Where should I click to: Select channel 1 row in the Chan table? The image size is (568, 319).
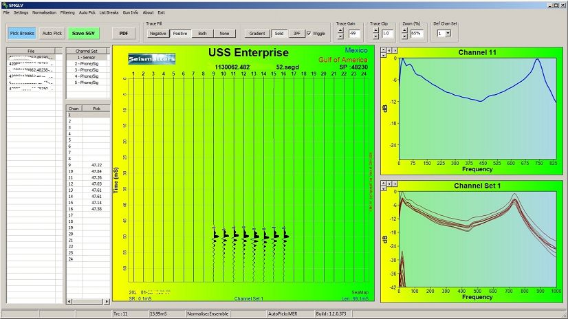point(88,115)
